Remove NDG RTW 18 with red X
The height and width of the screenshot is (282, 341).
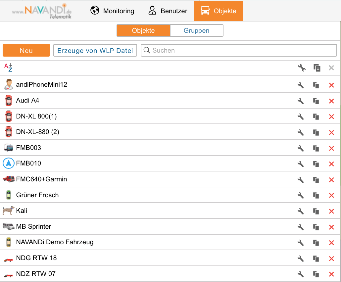pos(331,258)
